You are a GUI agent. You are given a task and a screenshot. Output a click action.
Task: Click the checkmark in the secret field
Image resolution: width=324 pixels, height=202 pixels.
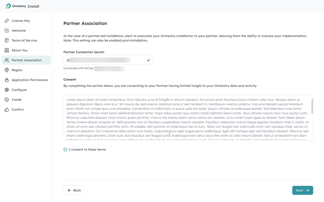148,60
